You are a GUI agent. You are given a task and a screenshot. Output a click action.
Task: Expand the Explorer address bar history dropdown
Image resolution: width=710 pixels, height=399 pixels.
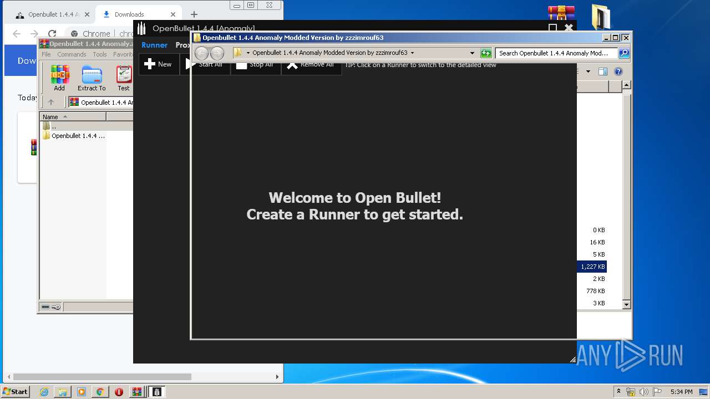tap(472, 53)
